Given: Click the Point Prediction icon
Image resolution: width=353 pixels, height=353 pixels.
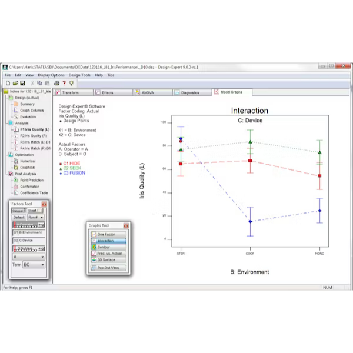Looking at the screenshot, I should (16, 180).
